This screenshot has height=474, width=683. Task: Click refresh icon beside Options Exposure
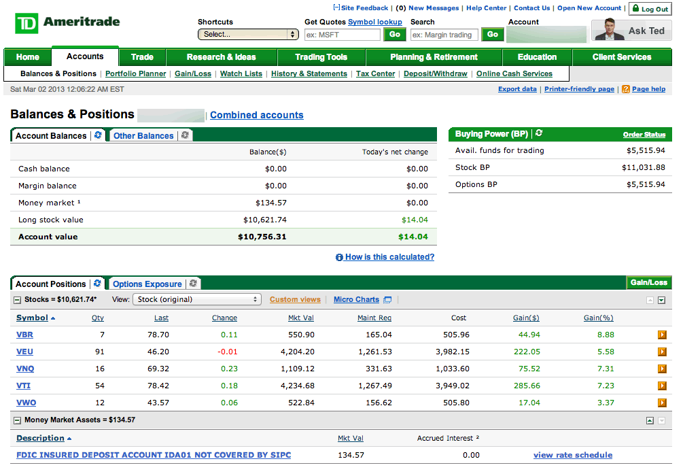[194, 284]
